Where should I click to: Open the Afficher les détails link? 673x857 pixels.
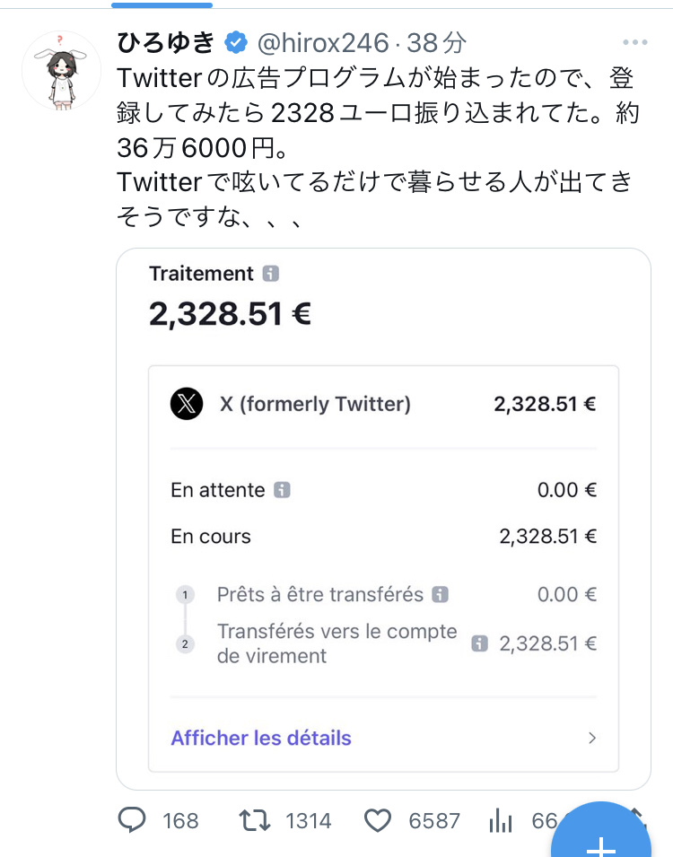(x=261, y=738)
